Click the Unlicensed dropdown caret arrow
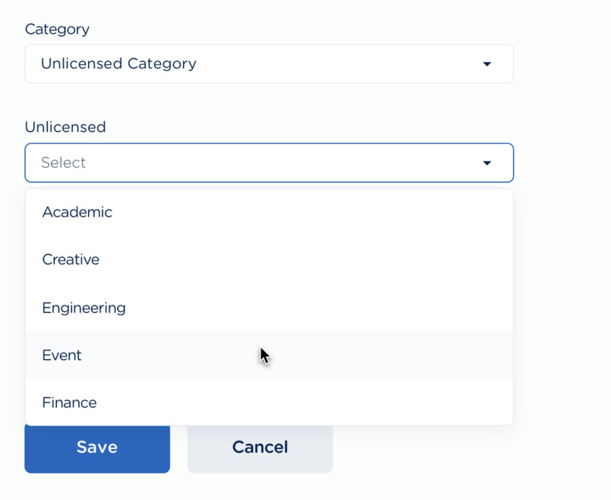This screenshot has height=500, width=611. [x=487, y=163]
